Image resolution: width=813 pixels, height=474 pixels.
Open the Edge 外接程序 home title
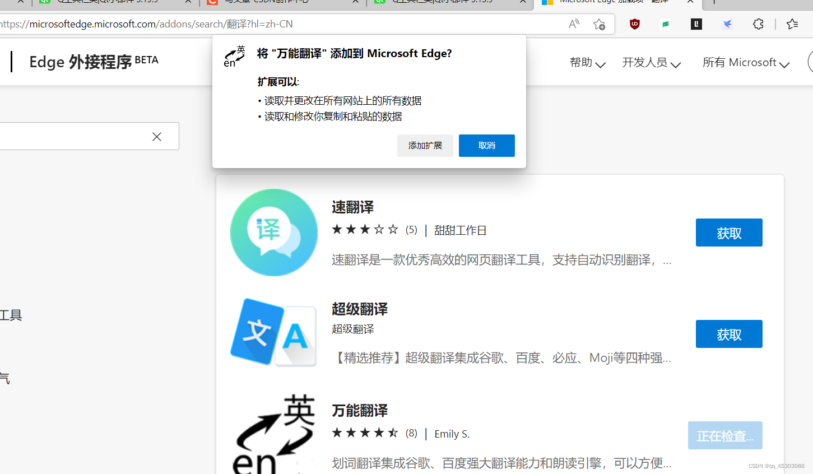pos(94,62)
